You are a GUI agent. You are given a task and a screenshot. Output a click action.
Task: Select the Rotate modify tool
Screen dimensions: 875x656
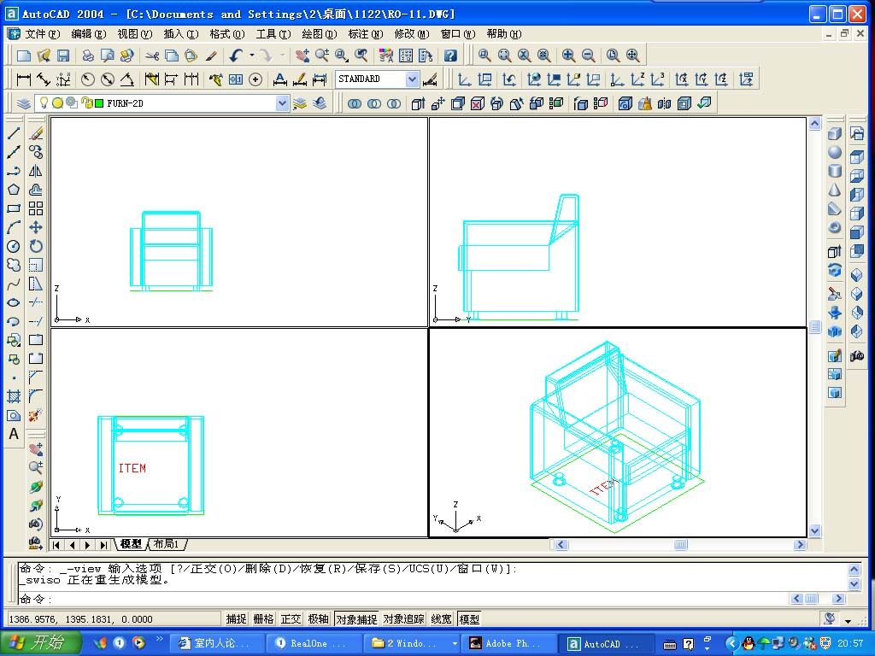[36, 246]
